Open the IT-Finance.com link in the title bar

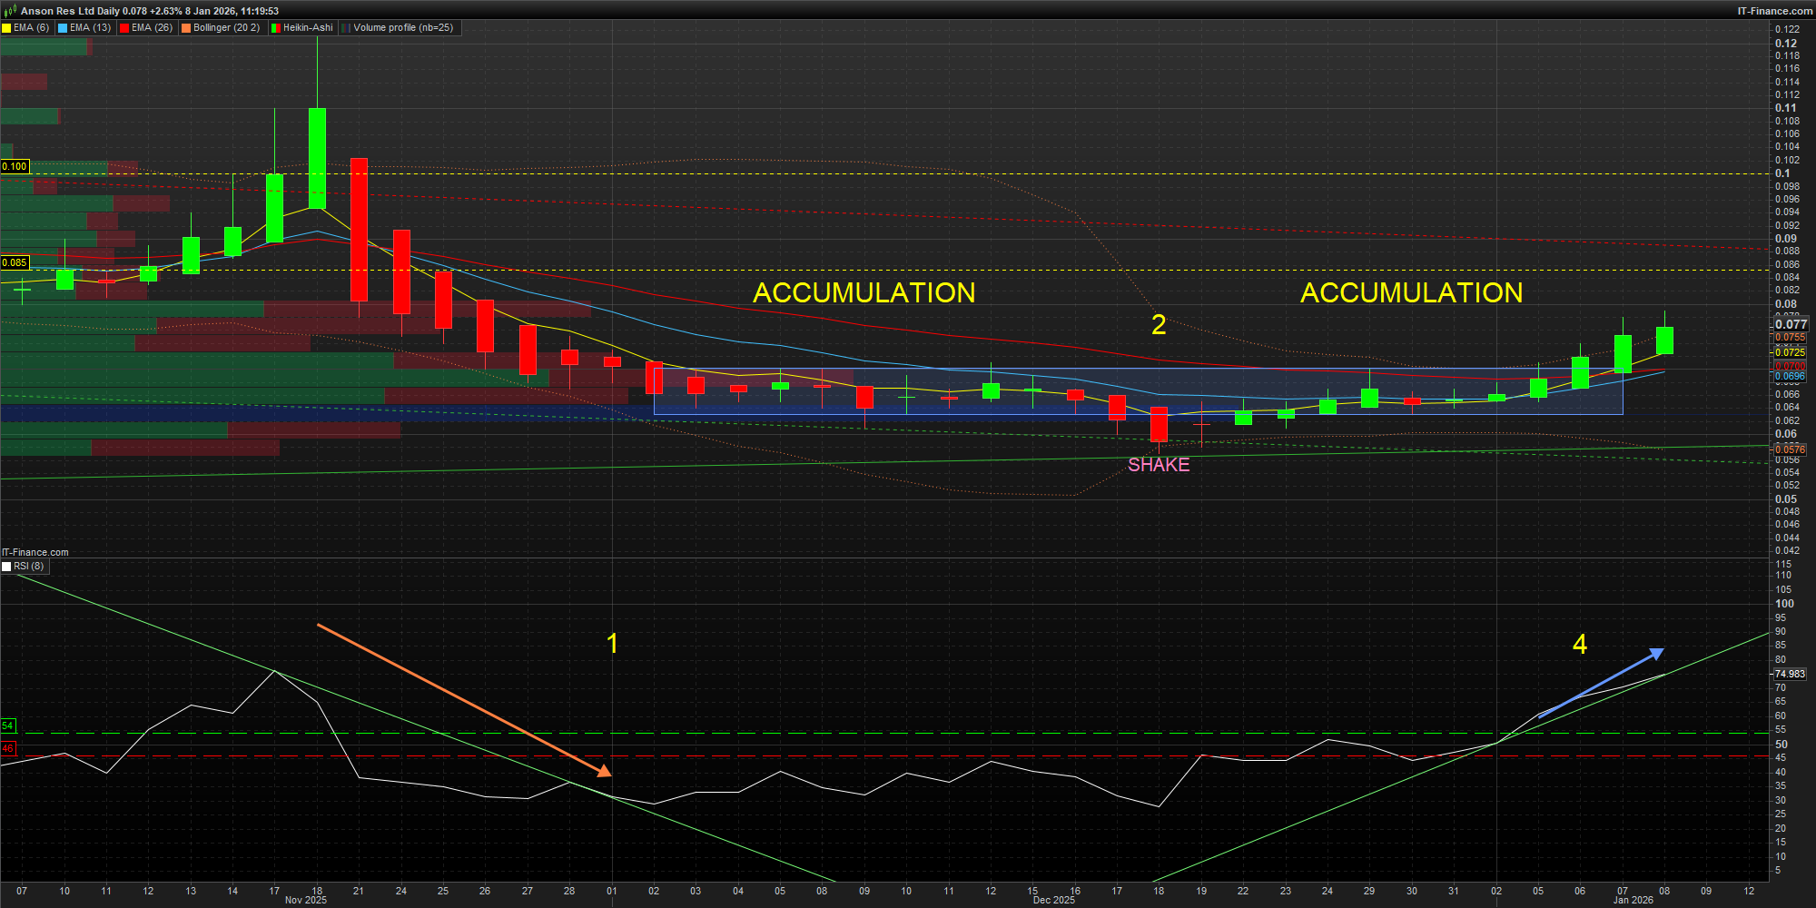click(x=1774, y=11)
